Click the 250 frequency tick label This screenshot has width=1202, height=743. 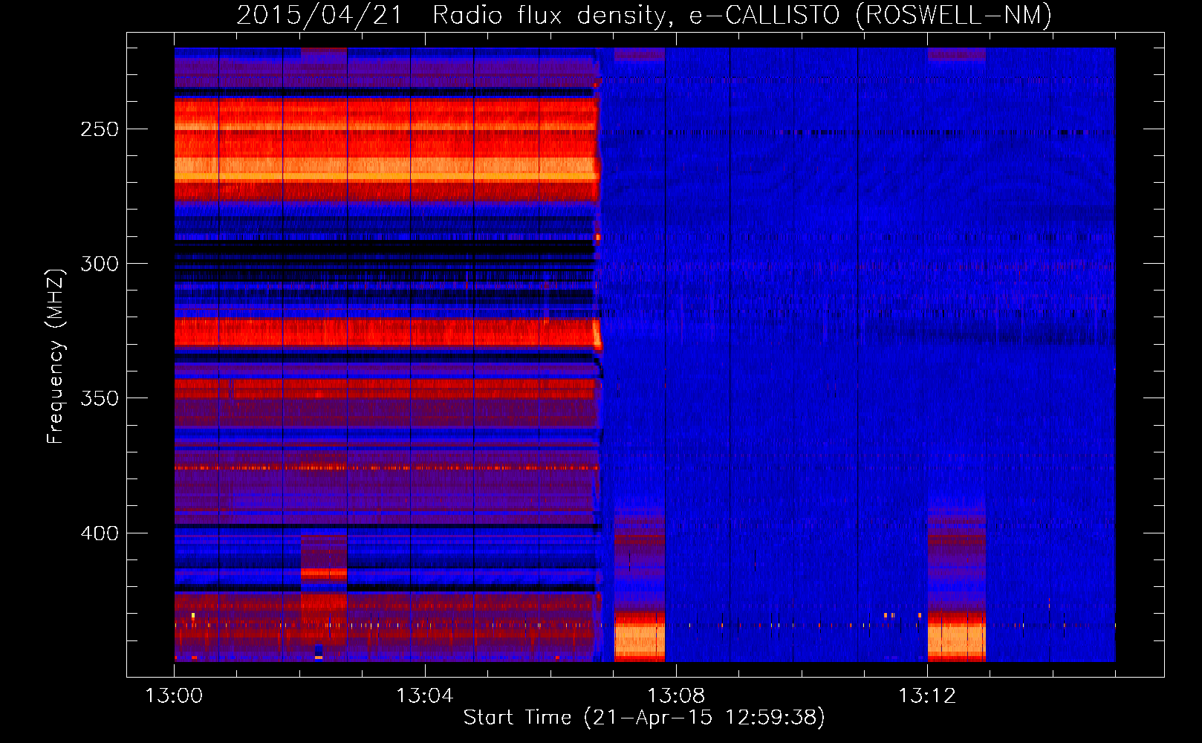(x=100, y=129)
